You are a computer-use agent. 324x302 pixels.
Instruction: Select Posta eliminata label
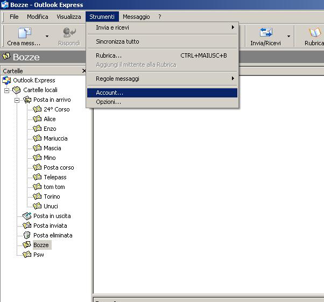coord(53,235)
